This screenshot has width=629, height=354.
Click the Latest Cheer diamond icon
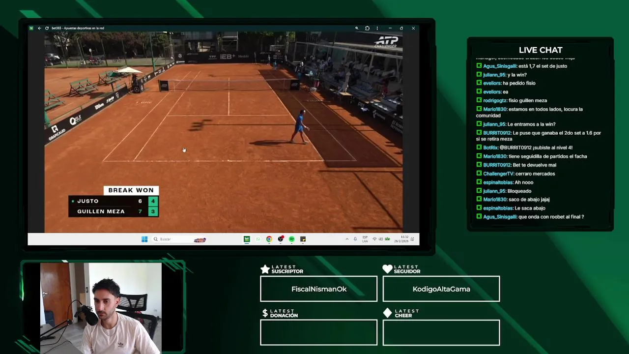[x=387, y=313]
